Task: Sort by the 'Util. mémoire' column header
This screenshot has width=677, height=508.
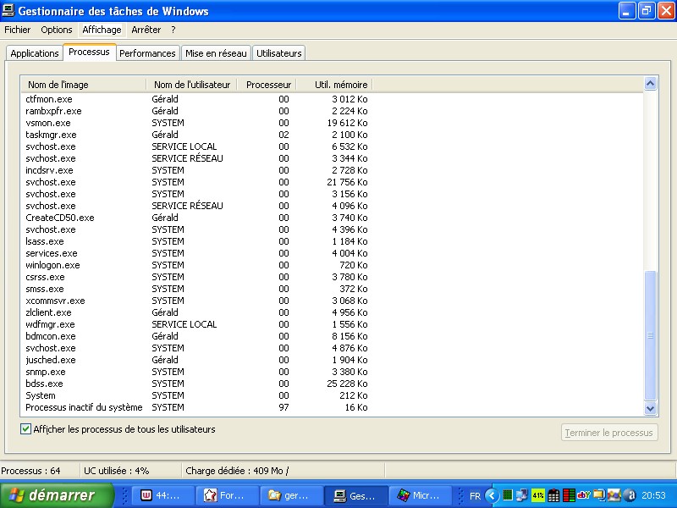Action: coord(334,85)
